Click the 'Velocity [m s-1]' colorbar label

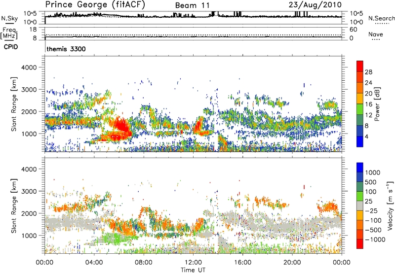click(390, 205)
